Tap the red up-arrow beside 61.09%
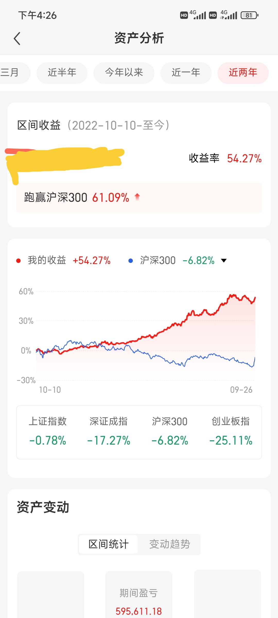The image size is (278, 618). point(137,197)
